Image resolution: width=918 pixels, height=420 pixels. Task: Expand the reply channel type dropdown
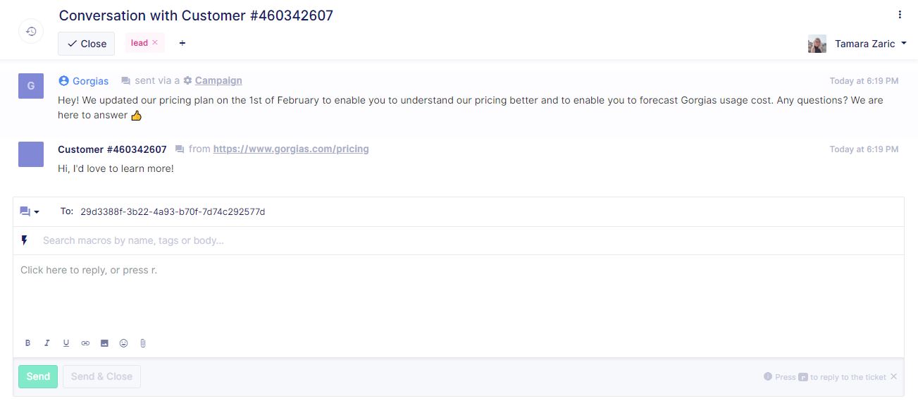pos(30,211)
